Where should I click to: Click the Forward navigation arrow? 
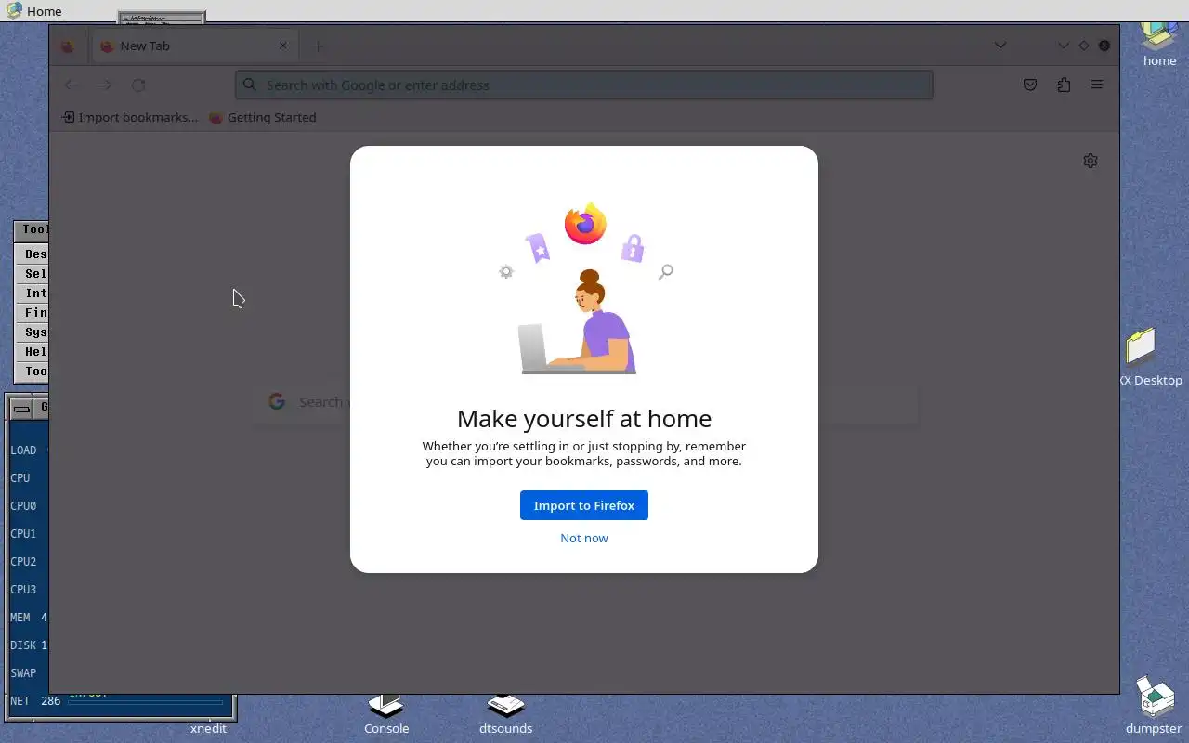click(x=105, y=85)
